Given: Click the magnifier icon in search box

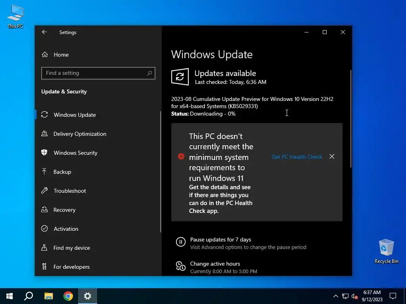Looking at the screenshot, I should (149, 73).
